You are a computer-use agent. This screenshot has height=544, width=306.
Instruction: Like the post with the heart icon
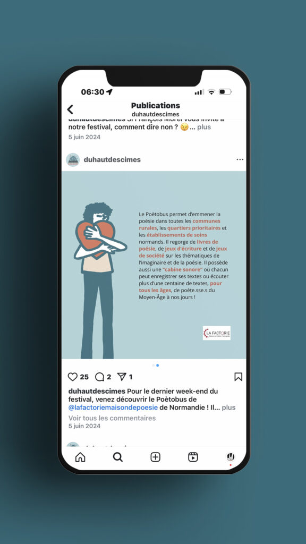72,377
